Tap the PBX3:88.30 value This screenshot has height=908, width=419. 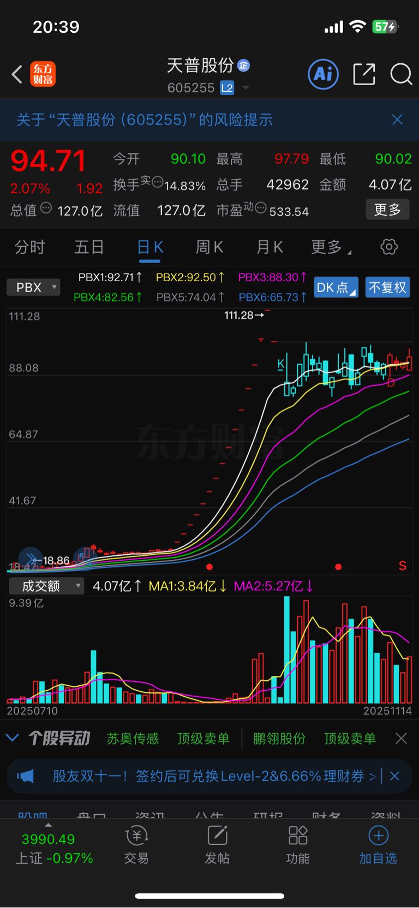point(272,277)
